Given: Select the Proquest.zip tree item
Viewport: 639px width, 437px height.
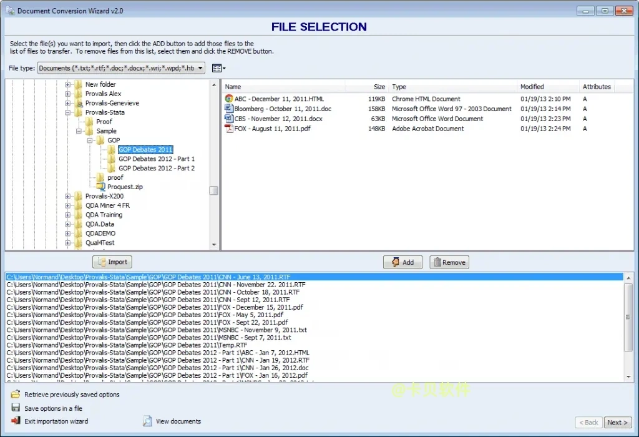Looking at the screenshot, I should click(x=125, y=187).
